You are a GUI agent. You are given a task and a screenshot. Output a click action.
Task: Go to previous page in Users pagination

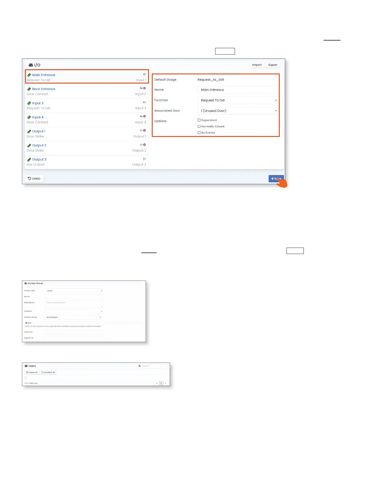coord(157,383)
